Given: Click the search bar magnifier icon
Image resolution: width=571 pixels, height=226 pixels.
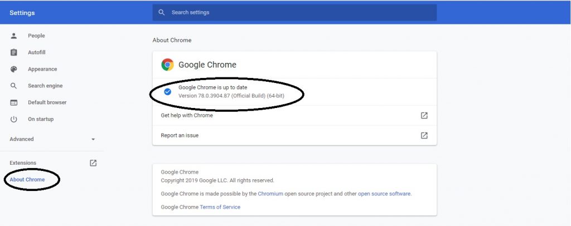Looking at the screenshot, I should pos(162,12).
